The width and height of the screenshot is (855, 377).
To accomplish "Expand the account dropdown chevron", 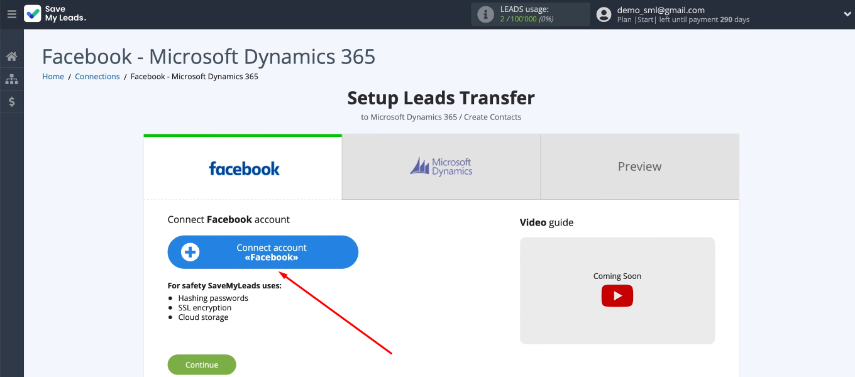I will (846, 14).
